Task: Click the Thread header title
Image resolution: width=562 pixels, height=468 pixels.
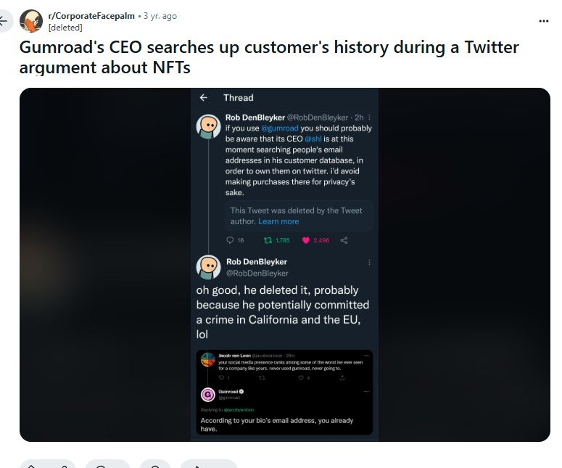Action: [x=239, y=98]
